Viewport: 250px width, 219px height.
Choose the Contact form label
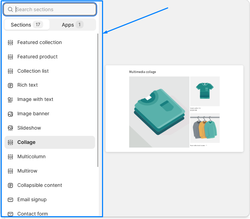[x=32, y=214]
